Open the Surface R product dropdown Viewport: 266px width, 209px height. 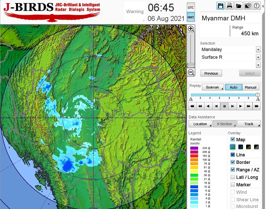click(x=258, y=57)
